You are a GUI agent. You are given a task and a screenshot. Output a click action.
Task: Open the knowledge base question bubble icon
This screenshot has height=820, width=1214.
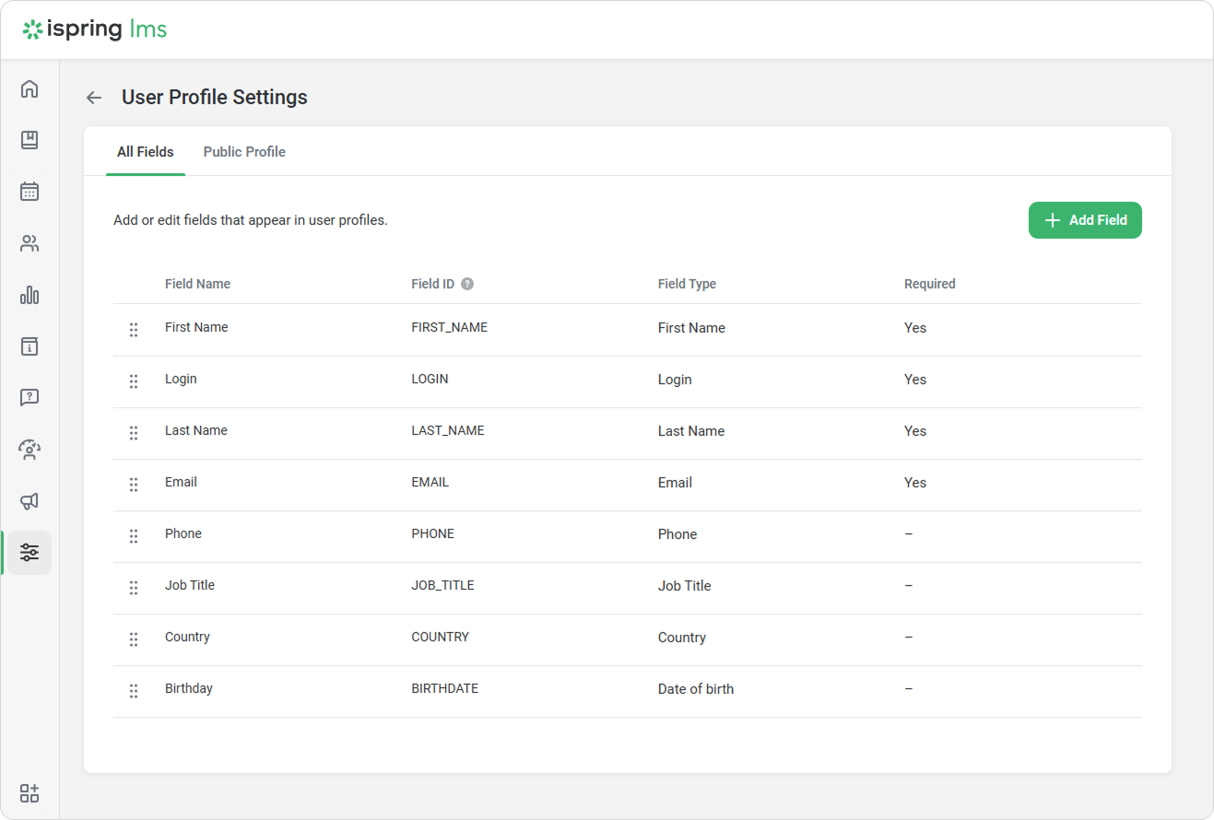pyautogui.click(x=29, y=398)
